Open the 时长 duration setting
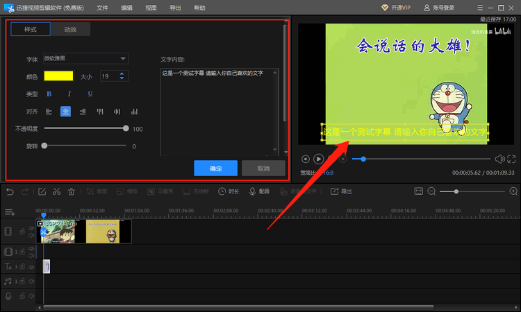This screenshot has width=521, height=312. (x=229, y=191)
